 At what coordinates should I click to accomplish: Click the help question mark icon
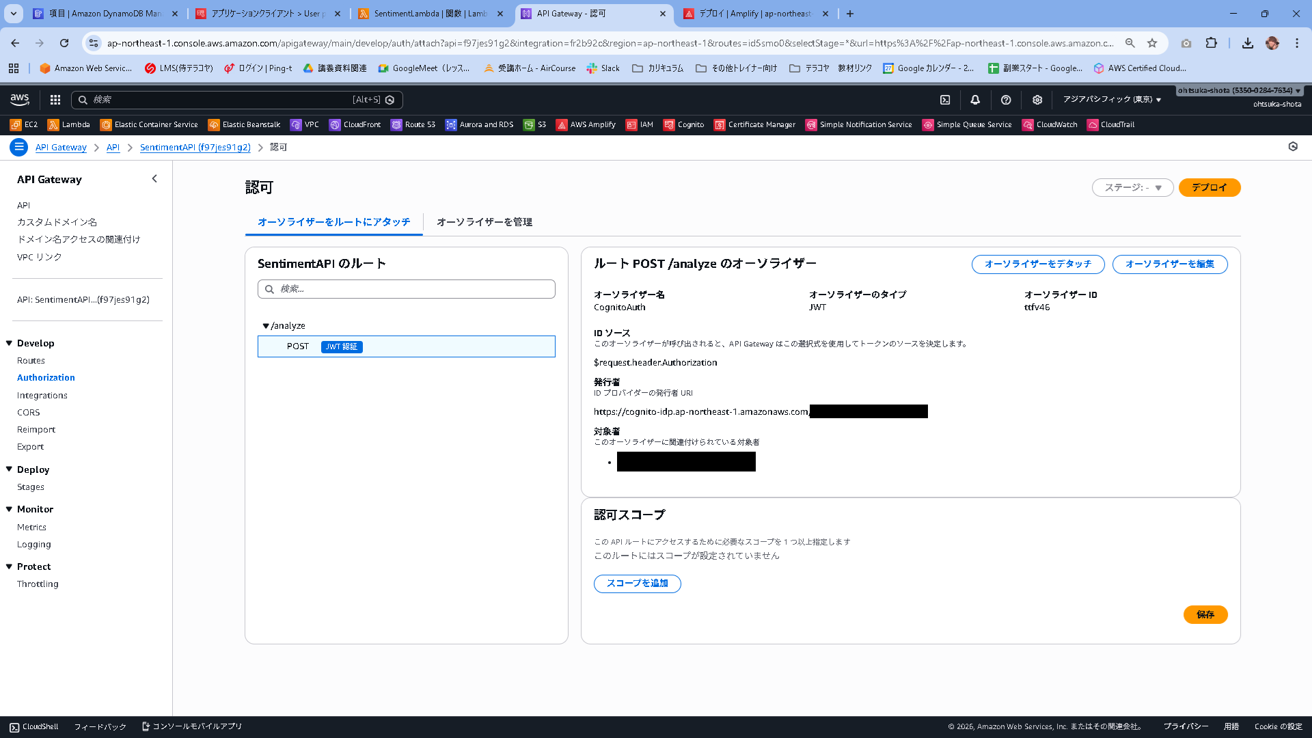[1006, 100]
